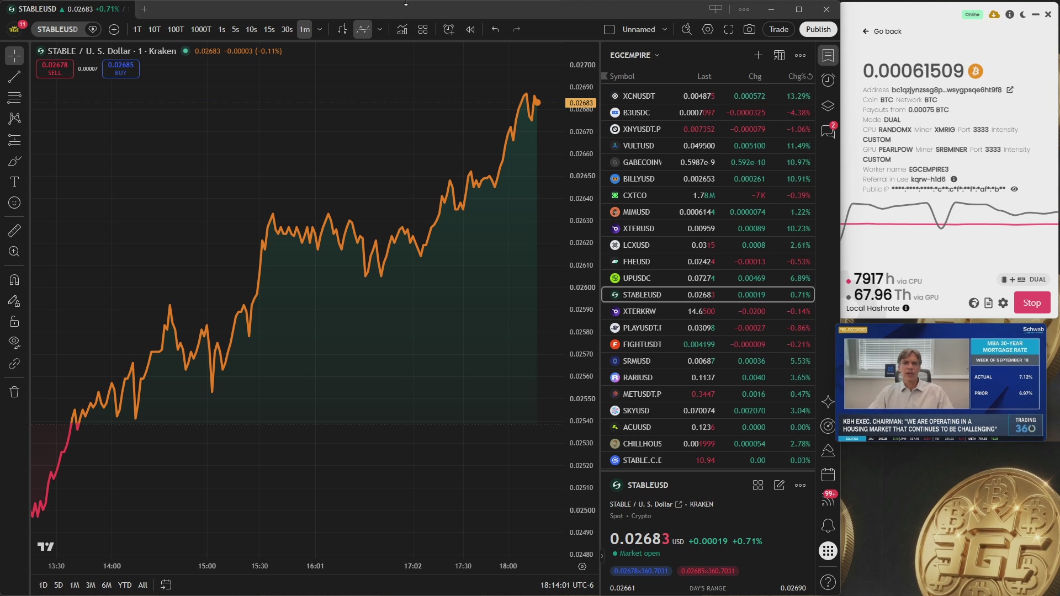
Task: Open the alerts panel in right sidebar
Action: point(828,81)
